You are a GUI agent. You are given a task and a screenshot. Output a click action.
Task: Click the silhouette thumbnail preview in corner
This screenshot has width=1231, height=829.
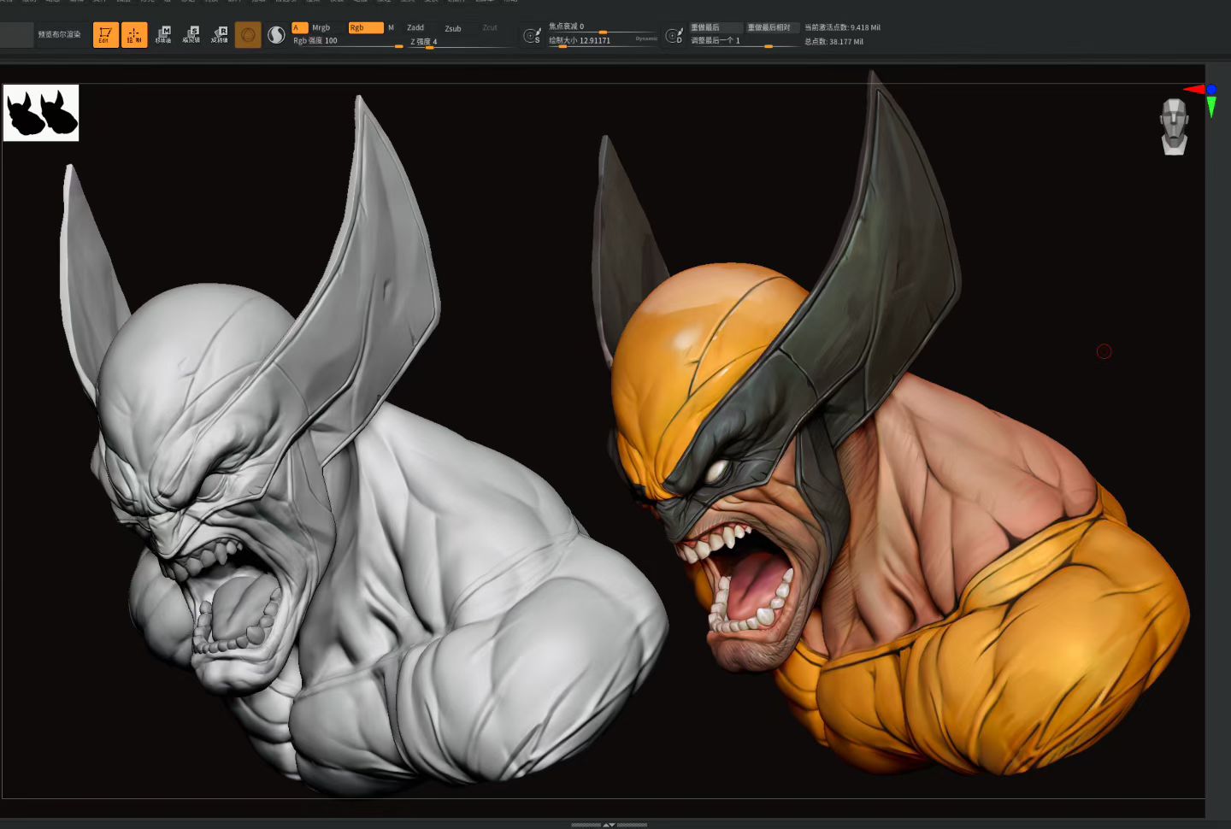pyautogui.click(x=41, y=113)
